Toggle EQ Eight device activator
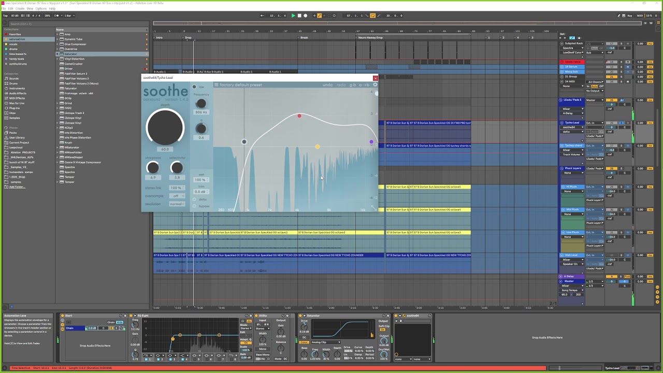663x373 pixels. (x=131, y=315)
